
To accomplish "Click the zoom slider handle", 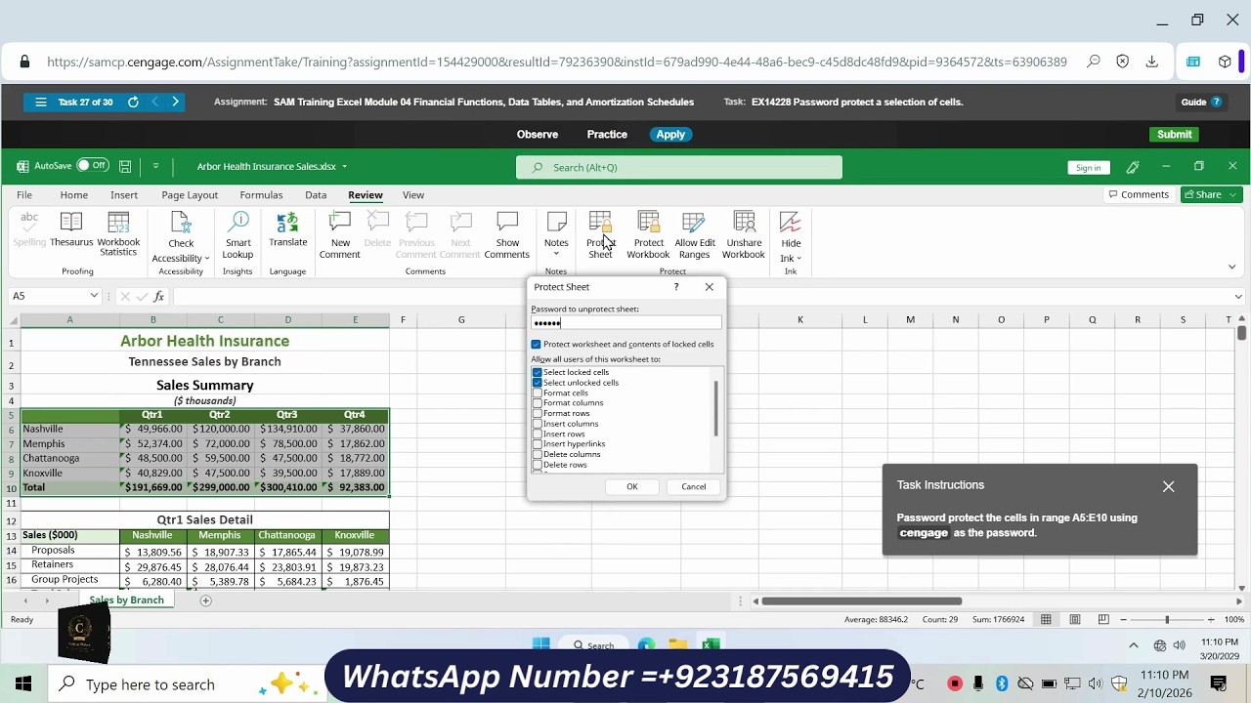I will click(x=1166, y=620).
